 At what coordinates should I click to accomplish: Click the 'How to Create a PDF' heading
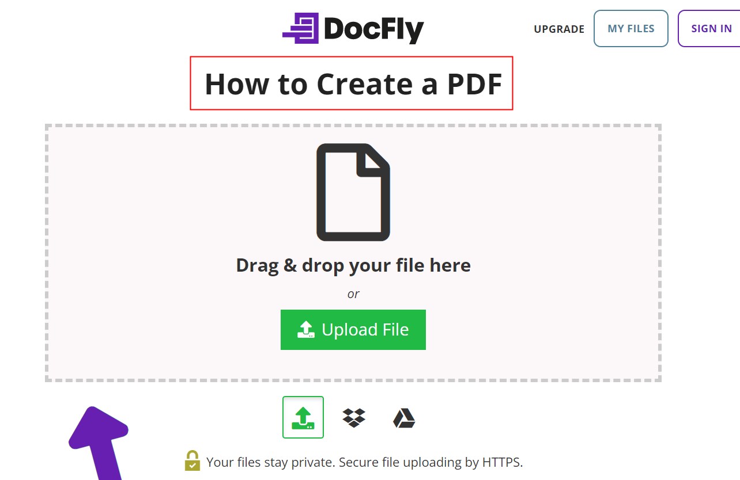[x=353, y=84]
